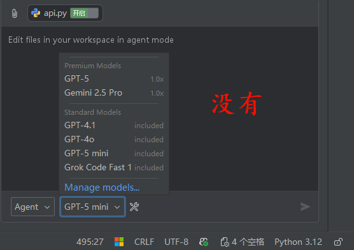Toggle the read-only lock icon
The width and height of the screenshot is (354, 250).
tap(338, 242)
